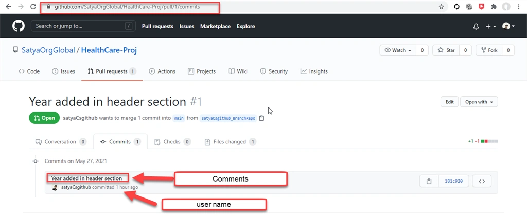Open Pull requests in the top navigation
The height and width of the screenshot is (216, 527).
pos(157,26)
